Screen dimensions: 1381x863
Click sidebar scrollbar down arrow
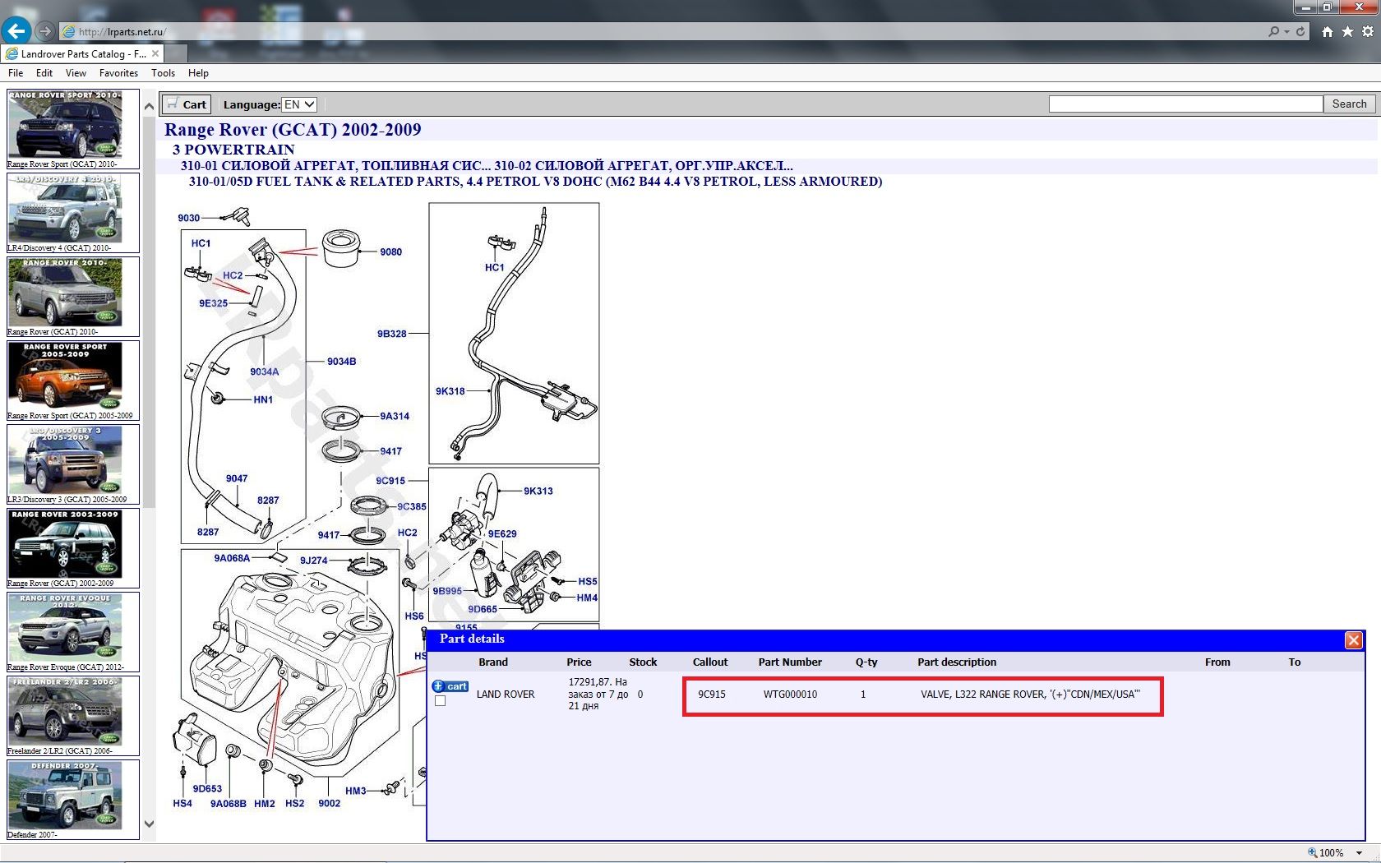[x=149, y=824]
